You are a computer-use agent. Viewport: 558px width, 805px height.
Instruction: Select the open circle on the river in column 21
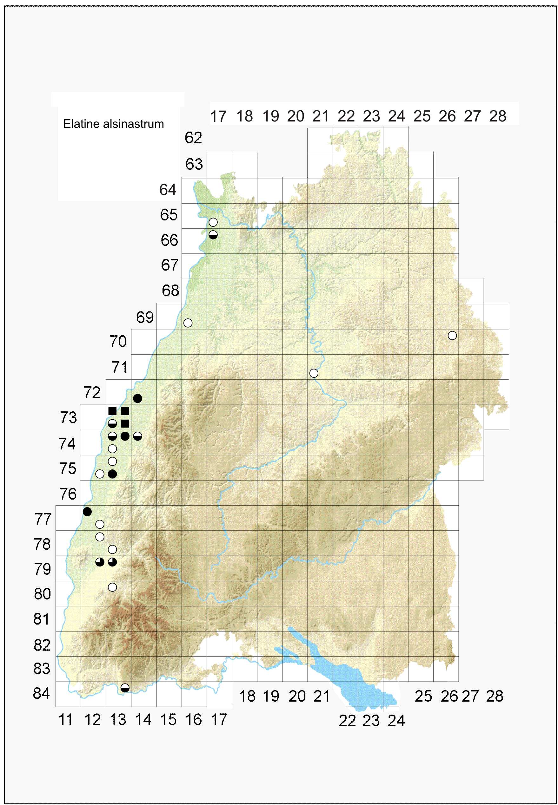[314, 373]
